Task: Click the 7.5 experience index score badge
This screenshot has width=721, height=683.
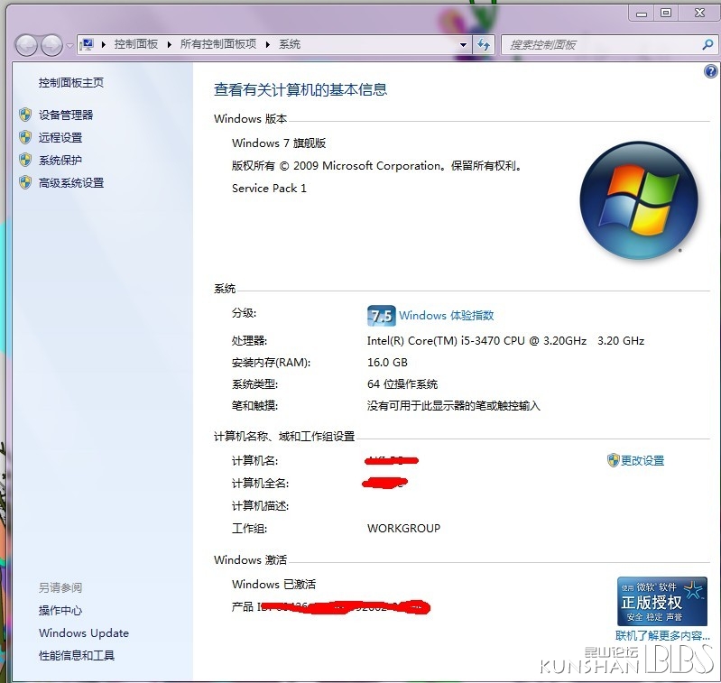Action: [381, 316]
